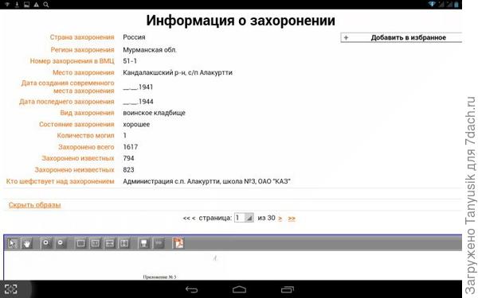Screen dimensions: 478x298
Task: Open Android recent apps button
Action: (x=287, y=289)
